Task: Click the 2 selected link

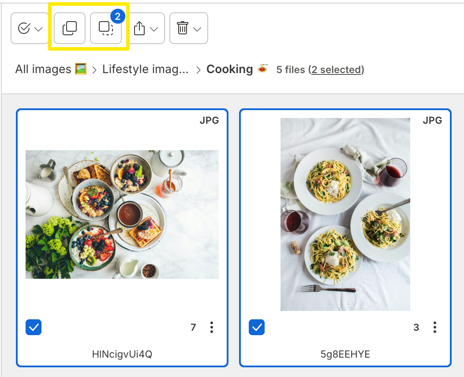Action: click(337, 69)
